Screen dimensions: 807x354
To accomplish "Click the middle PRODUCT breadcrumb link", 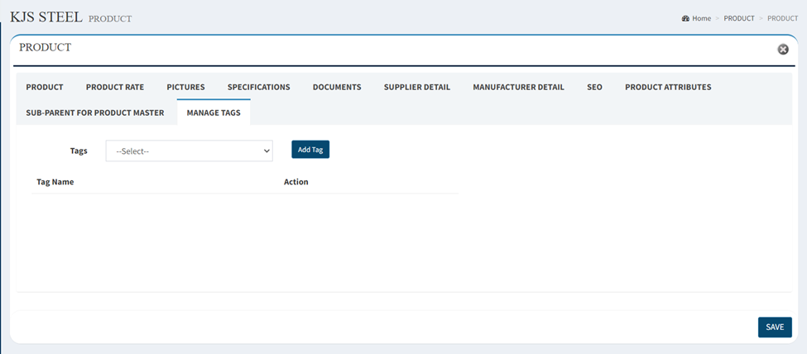I will (x=739, y=18).
